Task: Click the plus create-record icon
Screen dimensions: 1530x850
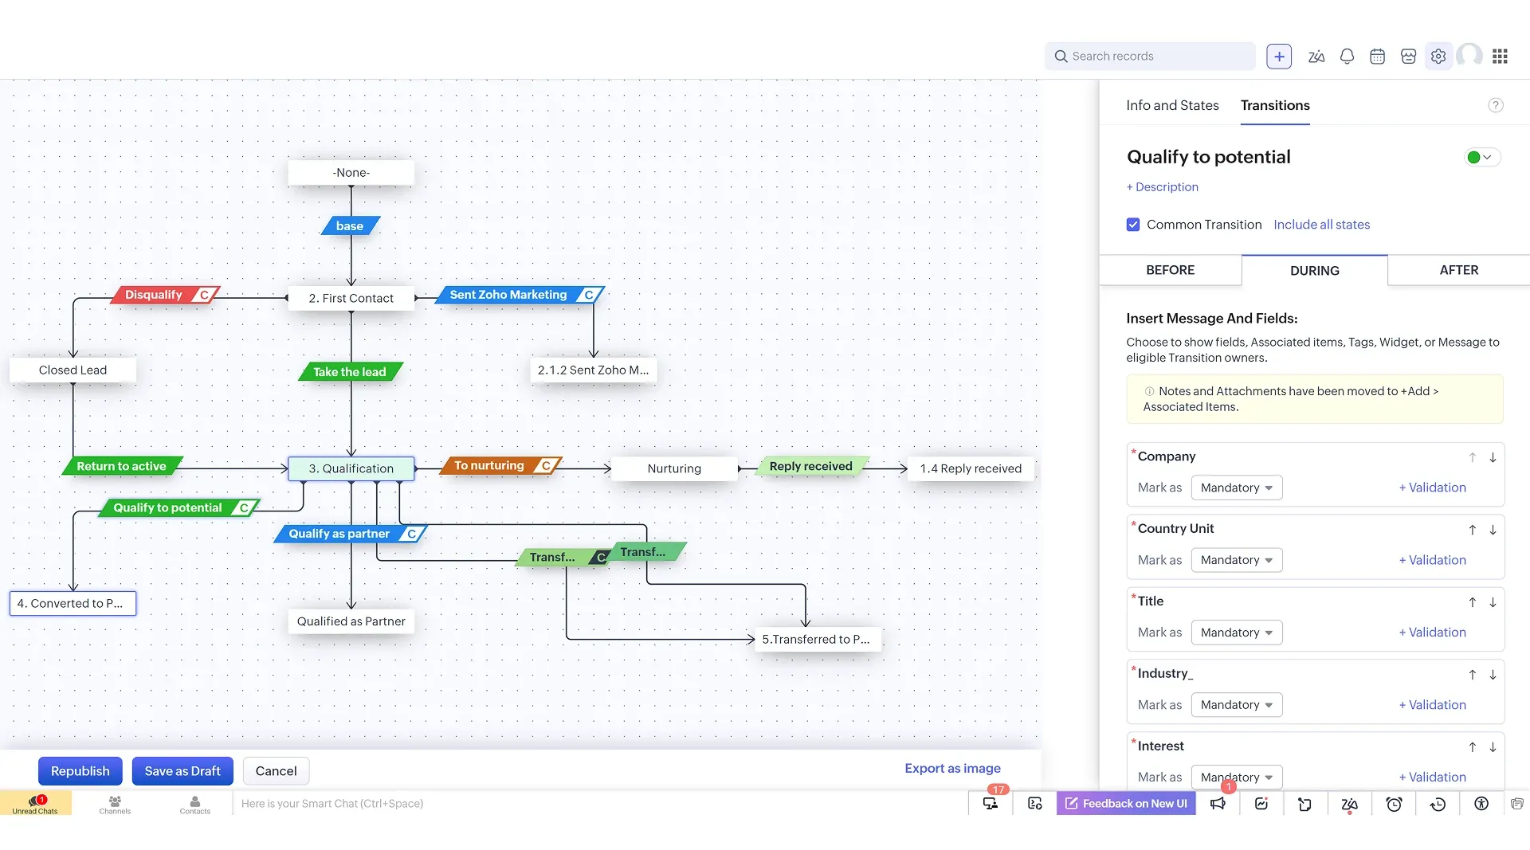Action: click(1279, 57)
